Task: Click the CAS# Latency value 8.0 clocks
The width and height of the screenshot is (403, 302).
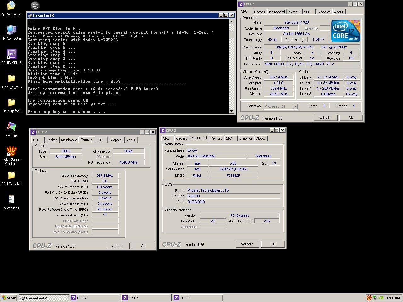Action: pyautogui.click(x=105, y=187)
